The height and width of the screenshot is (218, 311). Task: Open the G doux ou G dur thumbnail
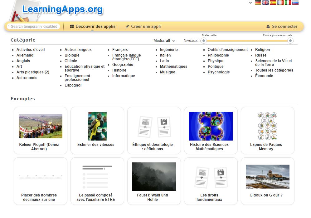click(267, 176)
